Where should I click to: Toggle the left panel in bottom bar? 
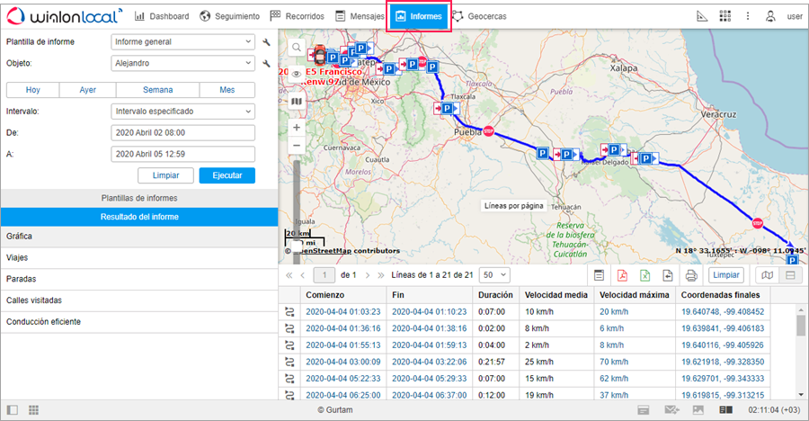[x=12, y=410]
